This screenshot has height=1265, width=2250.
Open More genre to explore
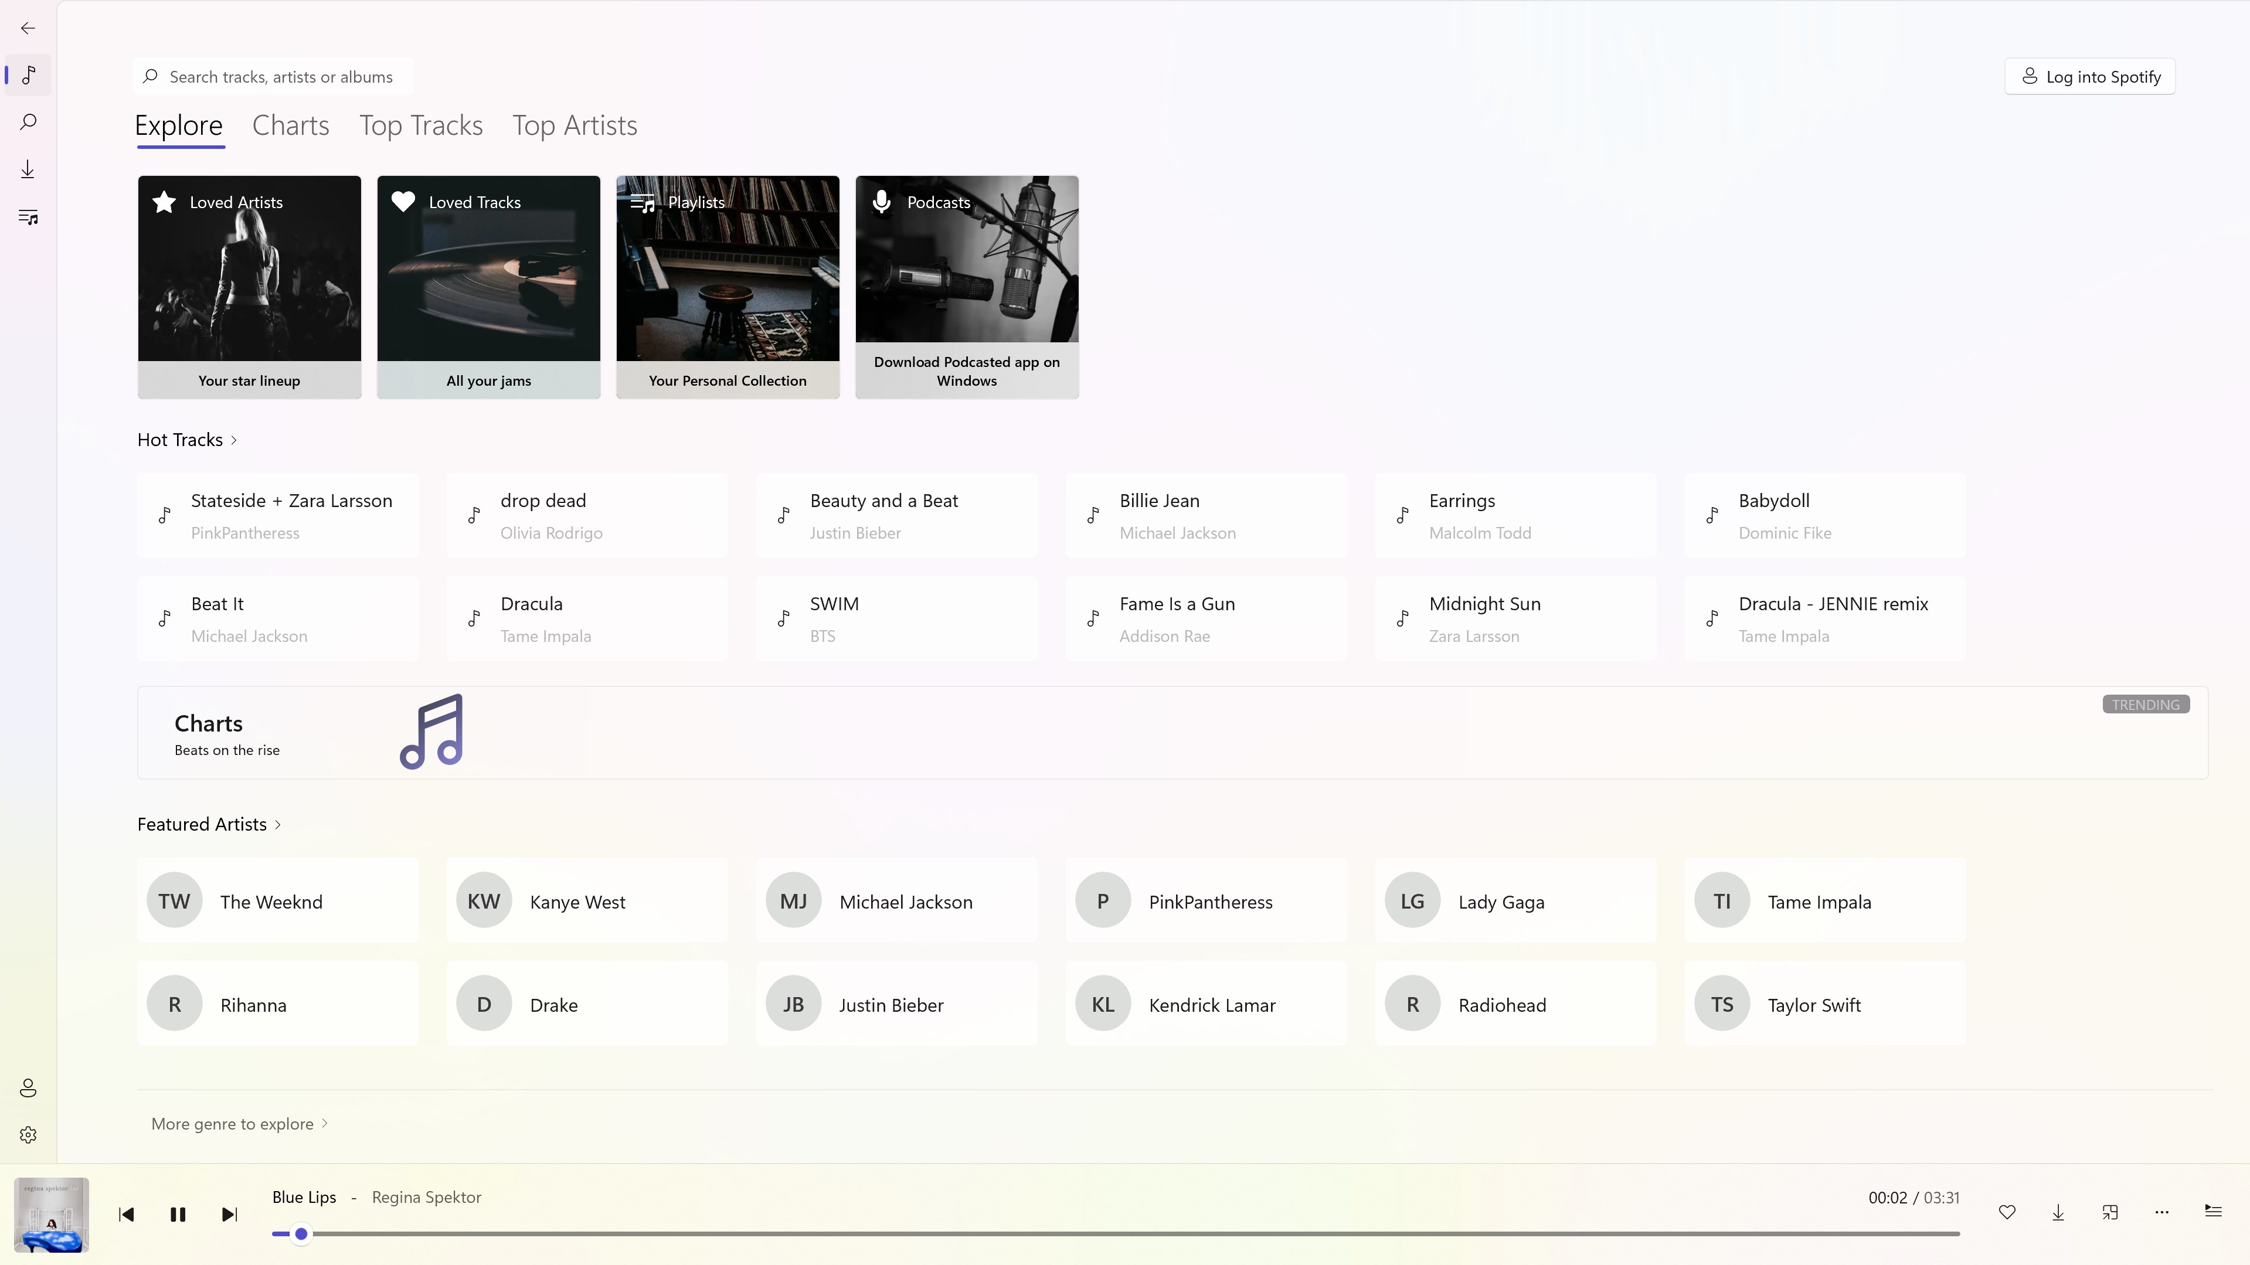(x=239, y=1124)
